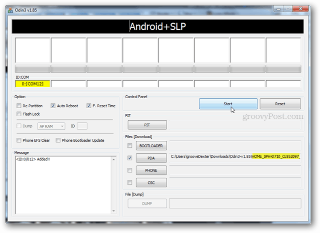
Task: Click the first progress bar under the slots
Action: [x=32, y=69]
